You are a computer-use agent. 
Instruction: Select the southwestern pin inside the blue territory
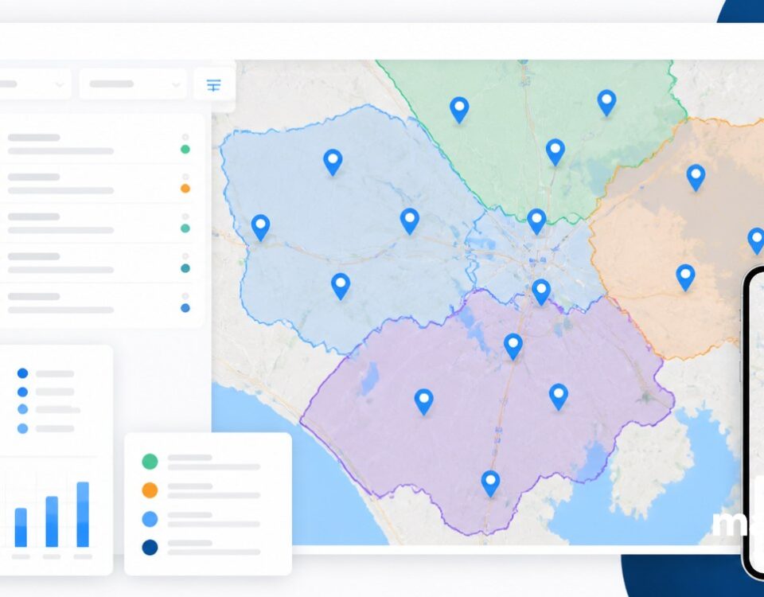pos(341,286)
